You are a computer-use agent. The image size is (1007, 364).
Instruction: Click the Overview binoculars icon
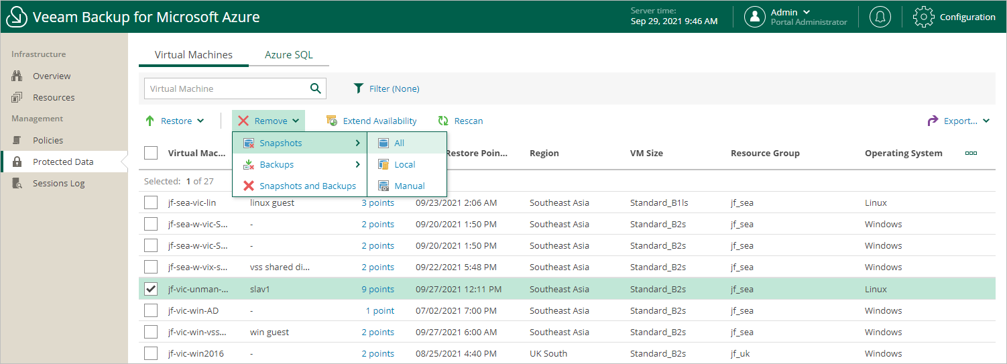(x=17, y=76)
